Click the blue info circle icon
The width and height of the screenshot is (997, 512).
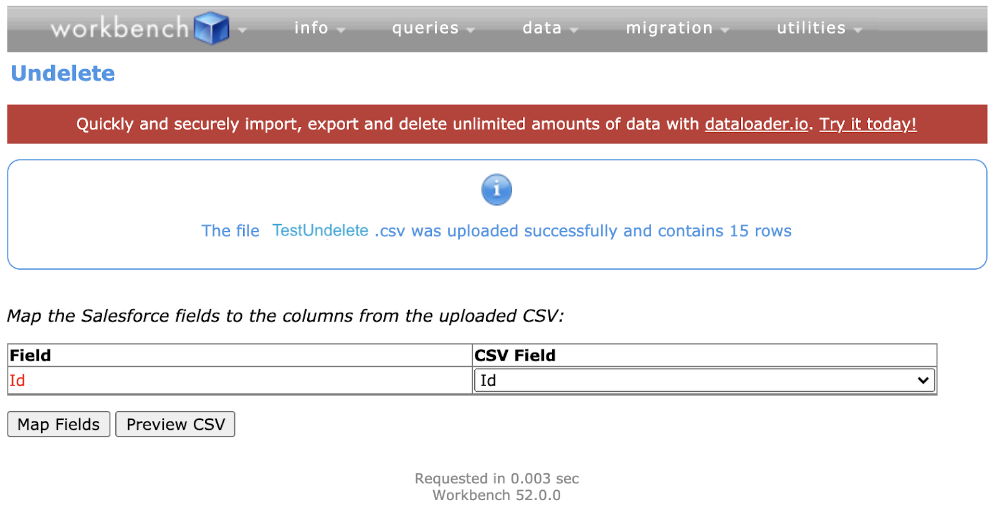tap(497, 189)
